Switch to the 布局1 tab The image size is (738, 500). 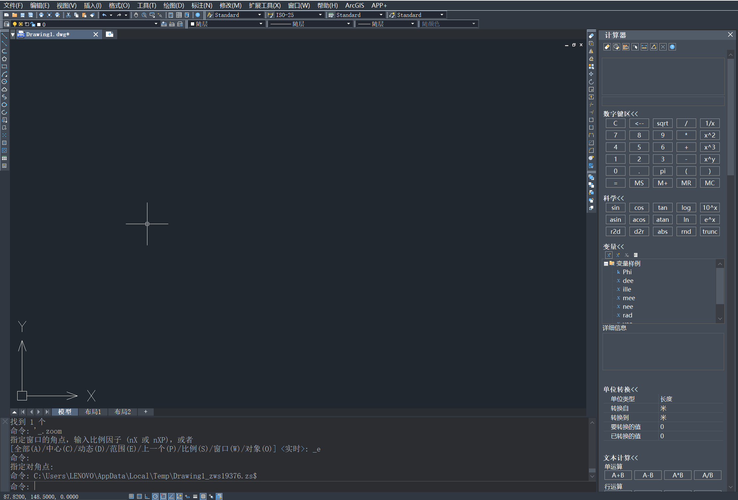(93, 412)
